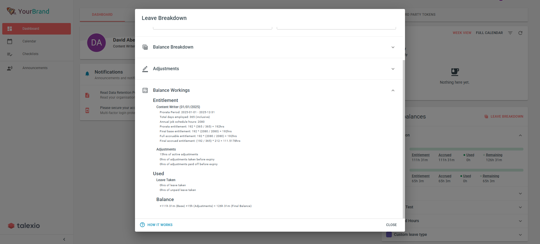Click the Adjustments pencil icon
Viewport: 540px width, 244px height.
(x=145, y=69)
